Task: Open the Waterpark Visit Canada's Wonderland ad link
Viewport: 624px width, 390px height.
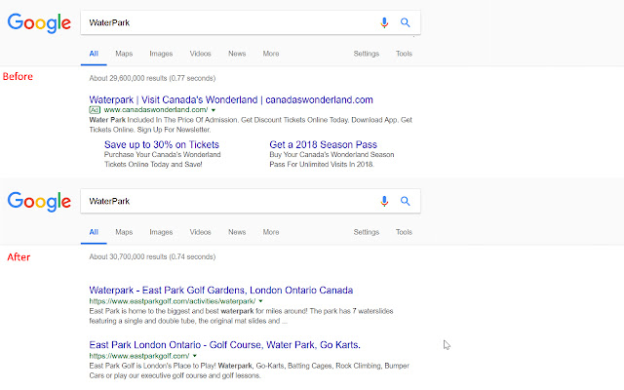Action: click(231, 99)
